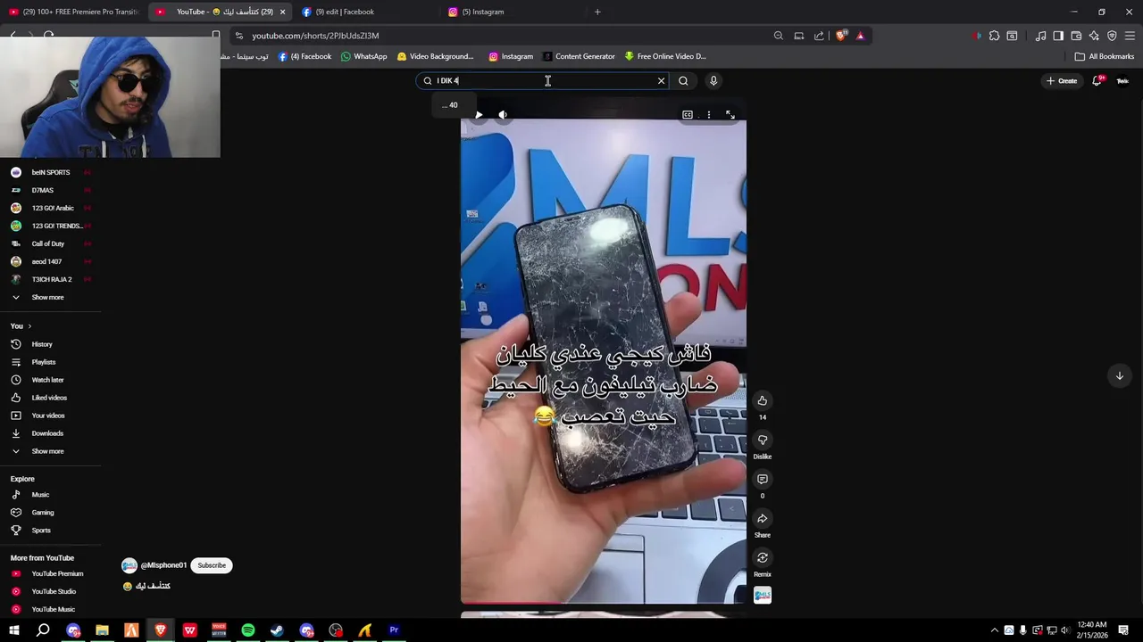This screenshot has height=642, width=1143.
Task: Open YouTube notifications bell
Action: pyautogui.click(x=1097, y=81)
